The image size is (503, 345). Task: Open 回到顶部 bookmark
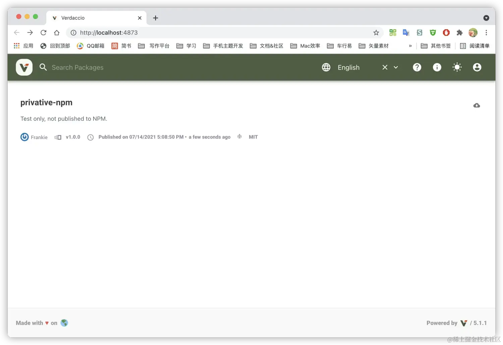pyautogui.click(x=55, y=46)
